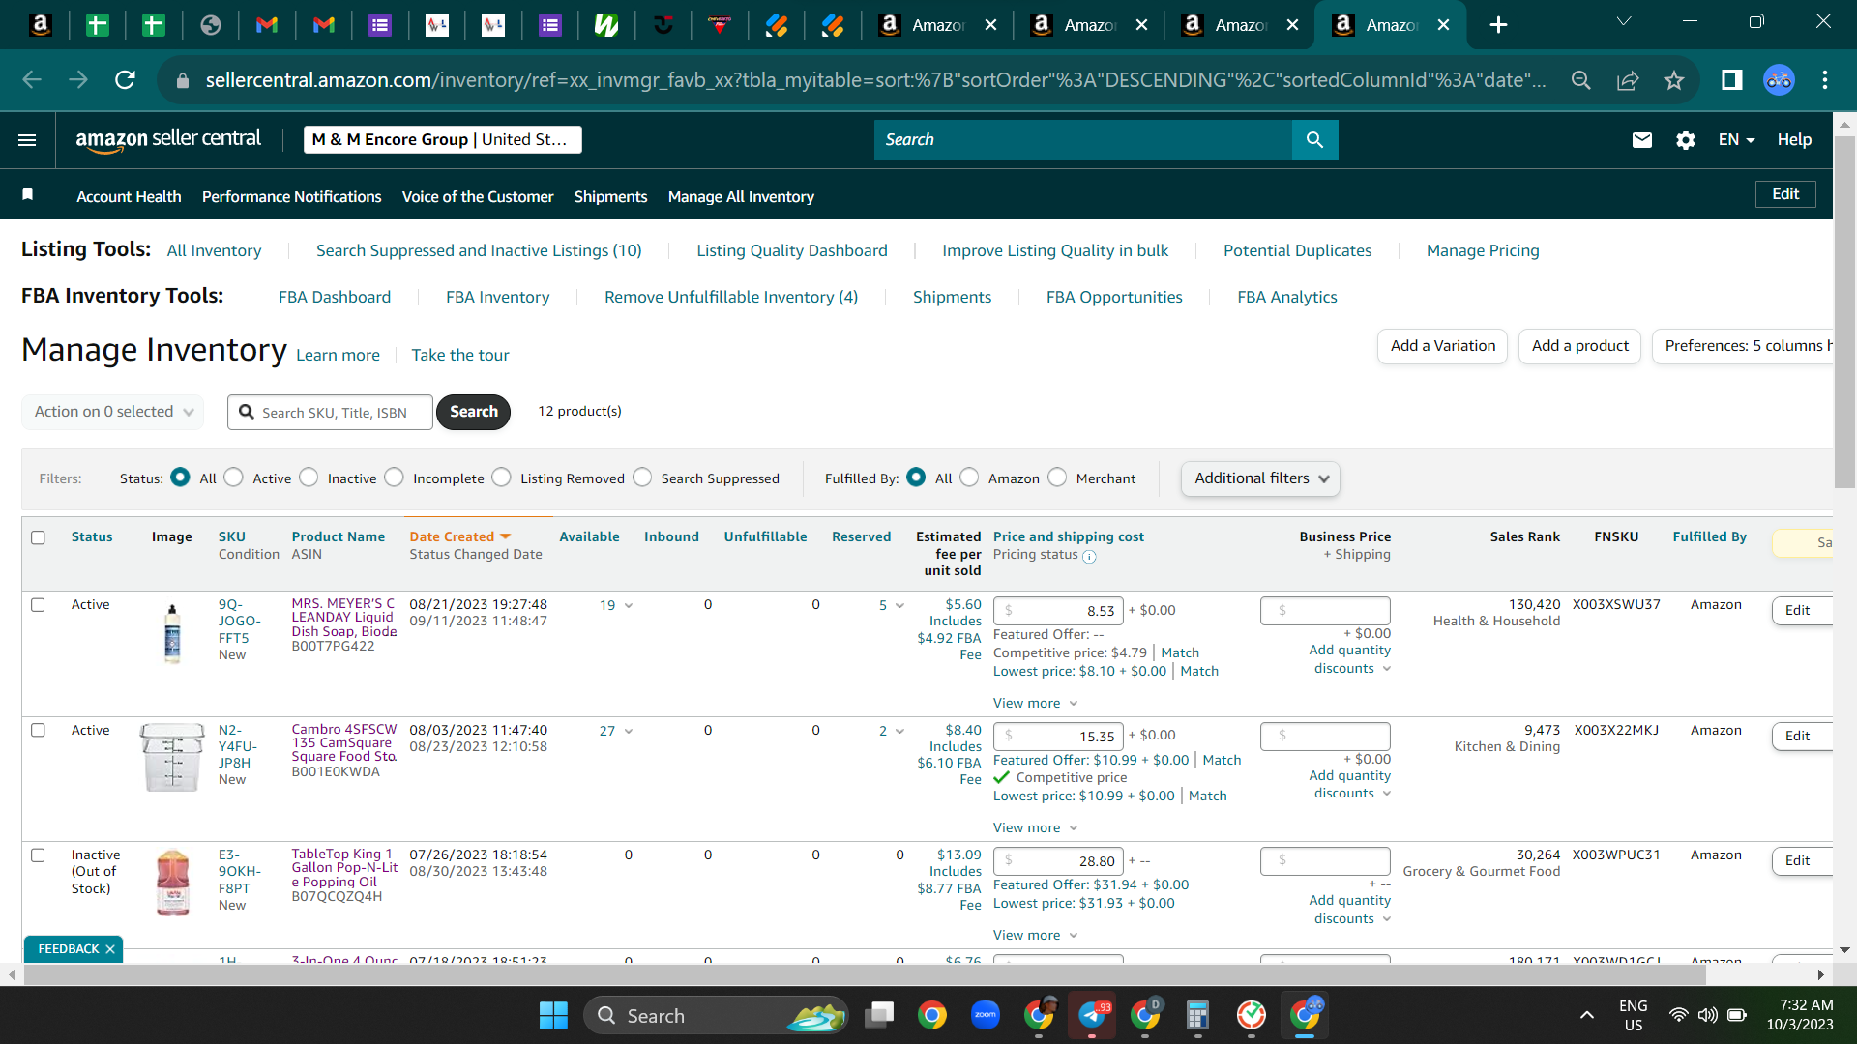Reload the page with browser refresh icon
Screen dimensions: 1857x1044
pos(125,80)
